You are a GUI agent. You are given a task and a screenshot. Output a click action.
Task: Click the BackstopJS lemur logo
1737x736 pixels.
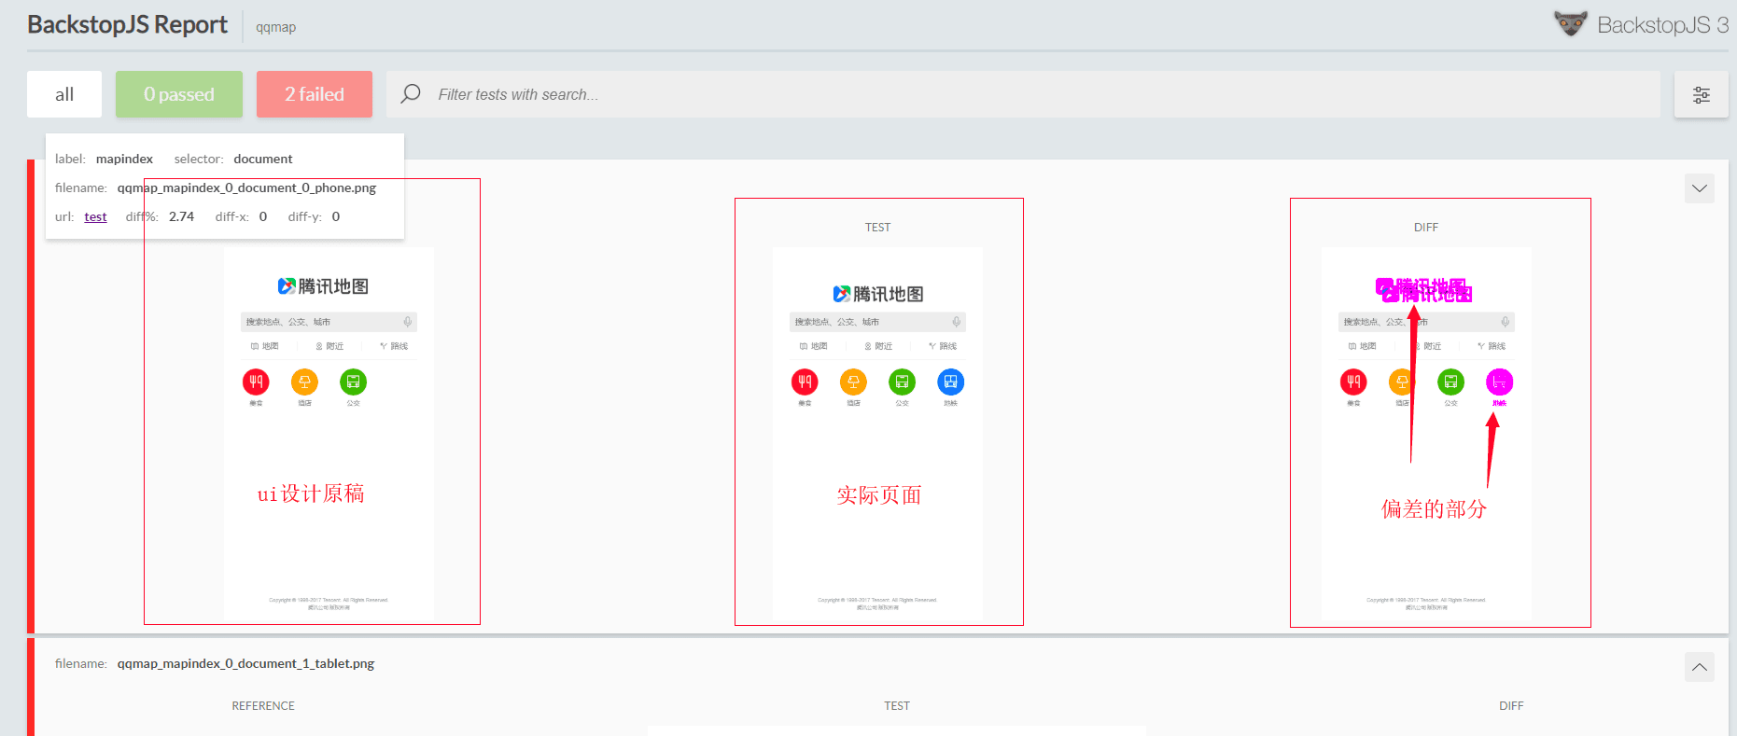click(1570, 24)
